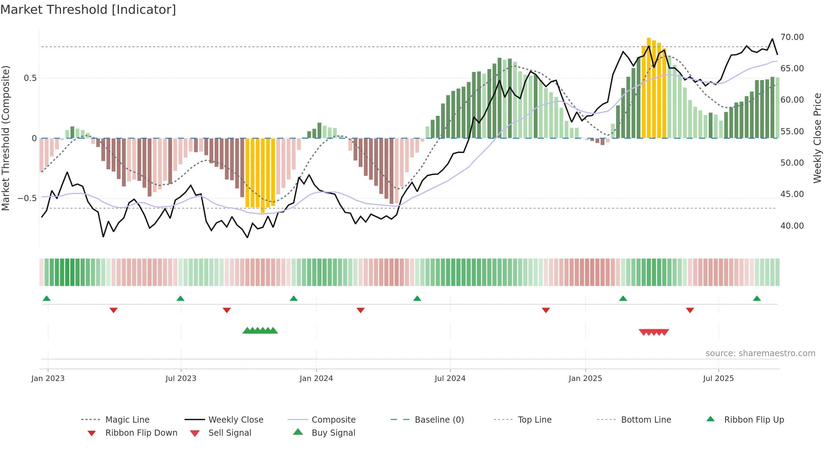Click the red triangle icon beside Ribbon Flip Down
Screen dimensions: 827x465
[x=92, y=433]
